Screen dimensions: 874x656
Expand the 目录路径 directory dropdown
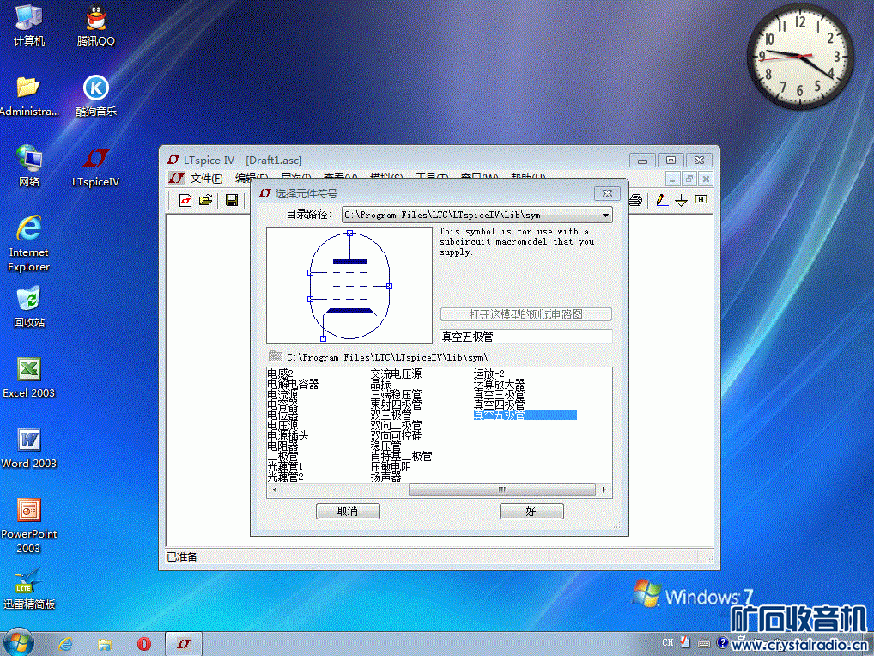(x=605, y=216)
